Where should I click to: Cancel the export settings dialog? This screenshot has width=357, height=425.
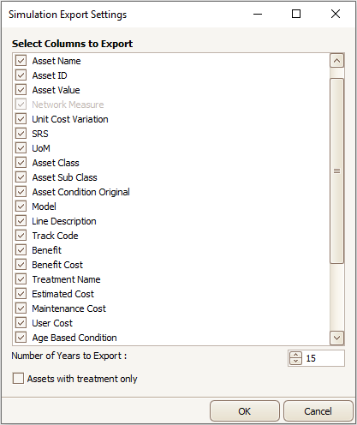tap(318, 411)
